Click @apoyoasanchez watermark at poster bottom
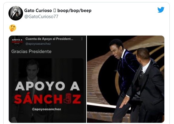The height and width of the screenshot is (124, 174). (x=46, y=109)
